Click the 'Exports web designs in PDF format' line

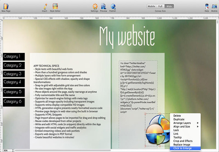[x=53, y=134]
